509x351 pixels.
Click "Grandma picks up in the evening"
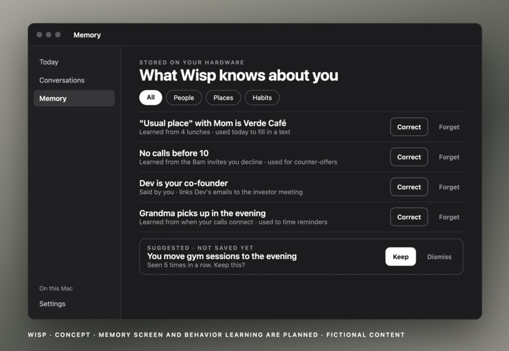[202, 213]
